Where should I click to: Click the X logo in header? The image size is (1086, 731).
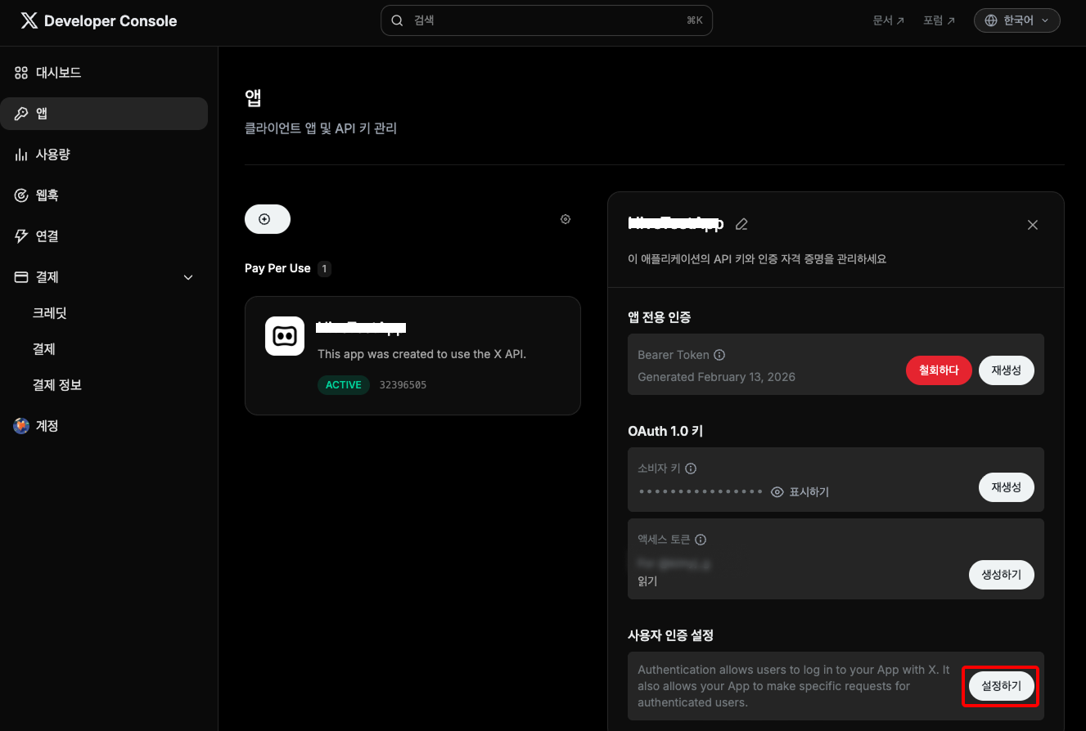pyautogui.click(x=29, y=21)
